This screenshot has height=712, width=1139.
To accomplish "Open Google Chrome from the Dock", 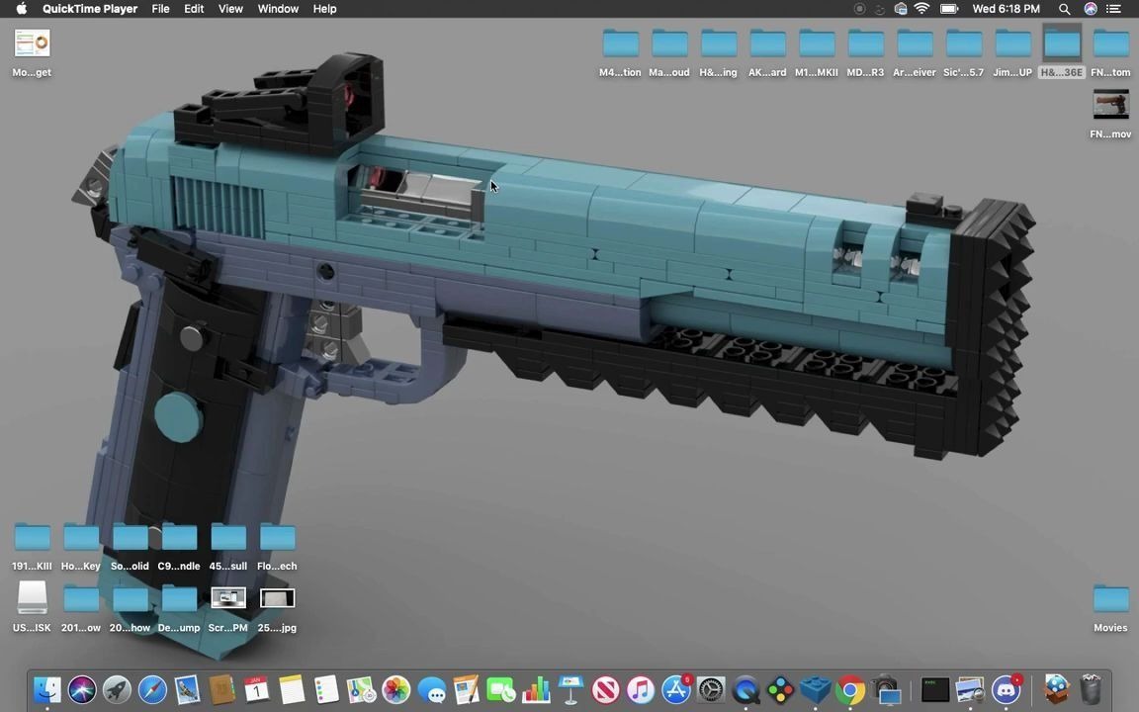I will coord(849,689).
